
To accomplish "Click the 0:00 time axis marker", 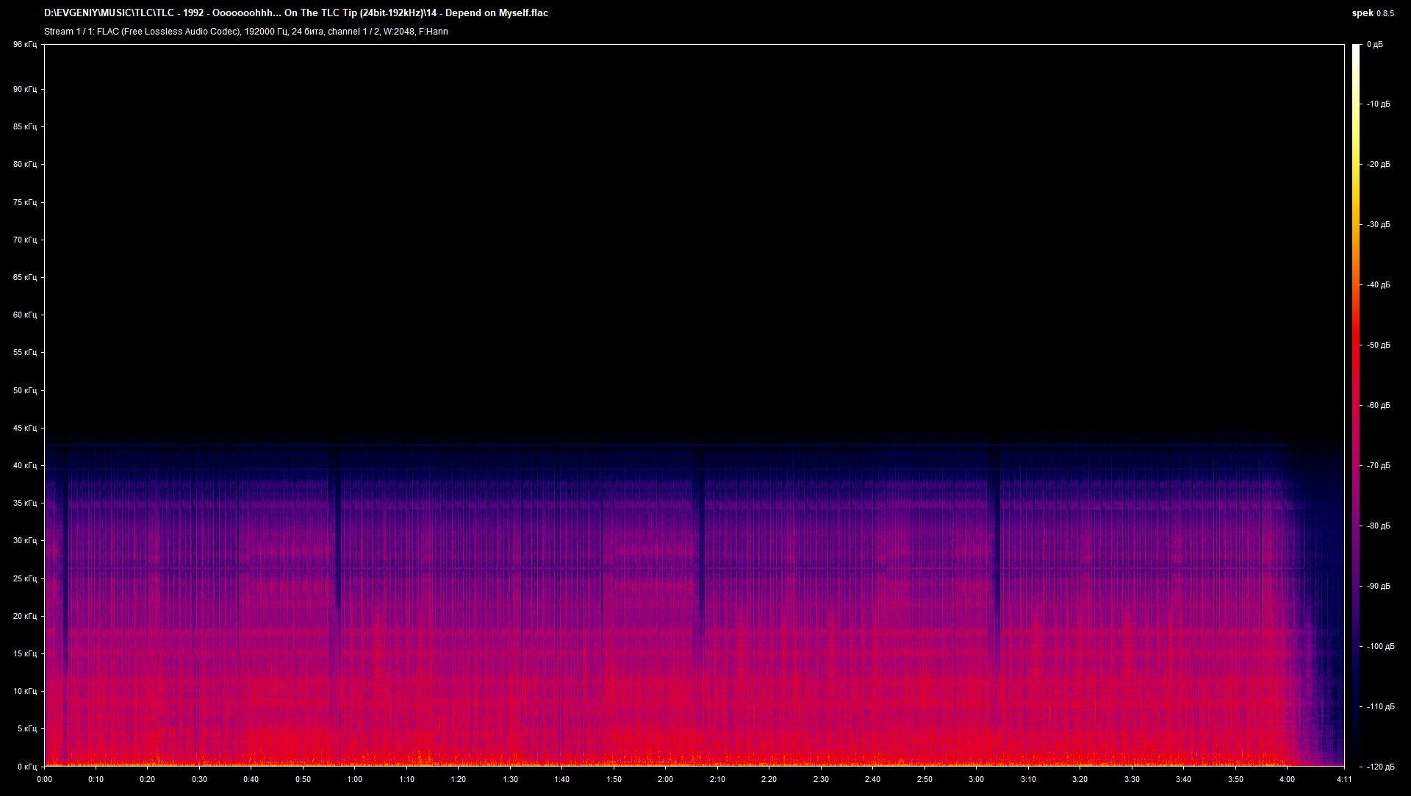I will 44,779.
